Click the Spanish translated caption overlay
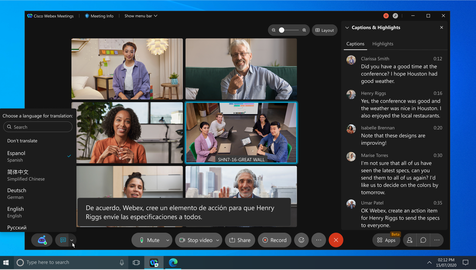Viewport: 476px width, 270px height. click(x=184, y=212)
